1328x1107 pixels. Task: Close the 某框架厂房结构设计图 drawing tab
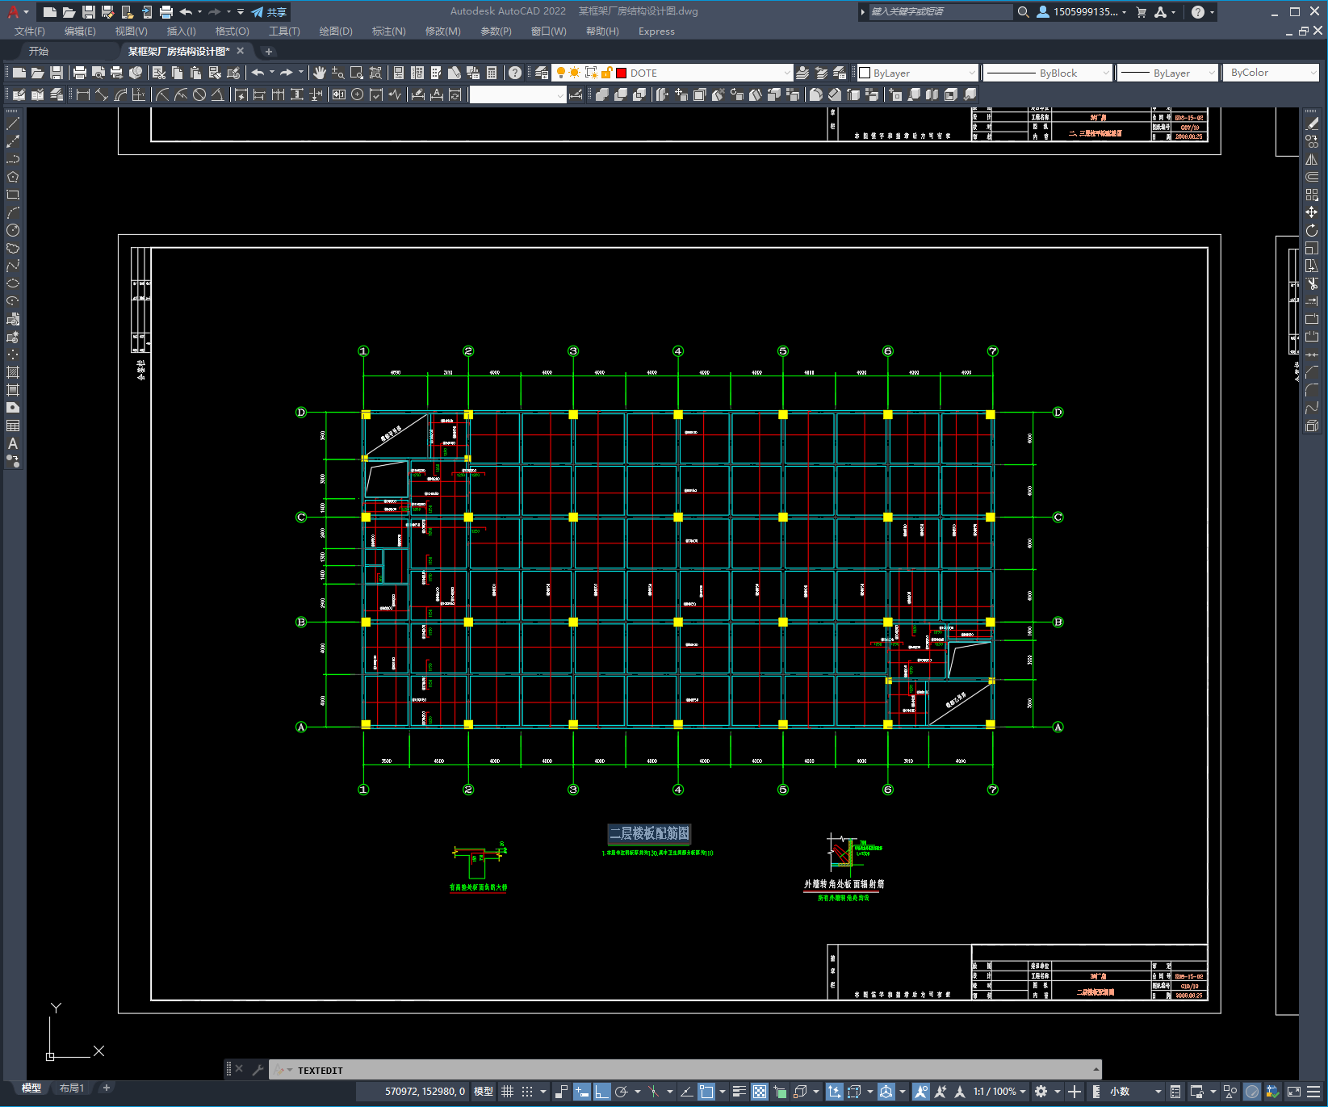point(240,51)
